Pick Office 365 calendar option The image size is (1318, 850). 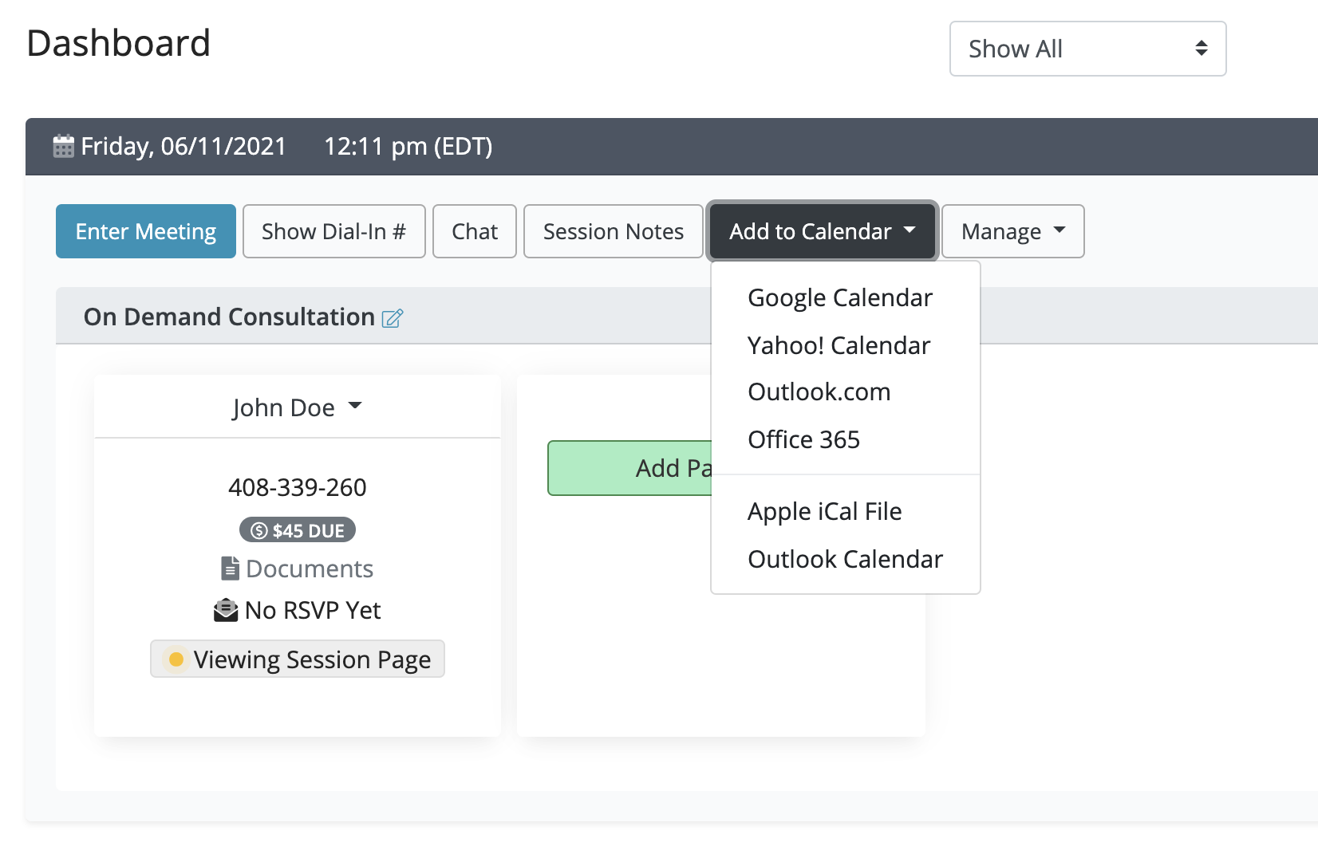803,439
